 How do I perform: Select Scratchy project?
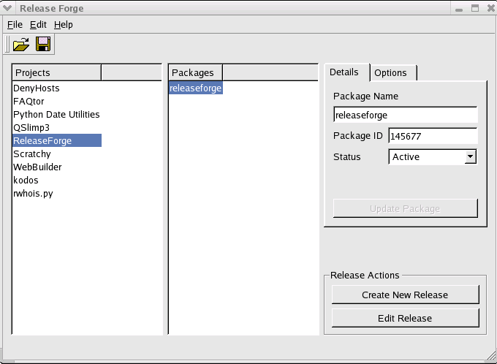tap(32, 153)
